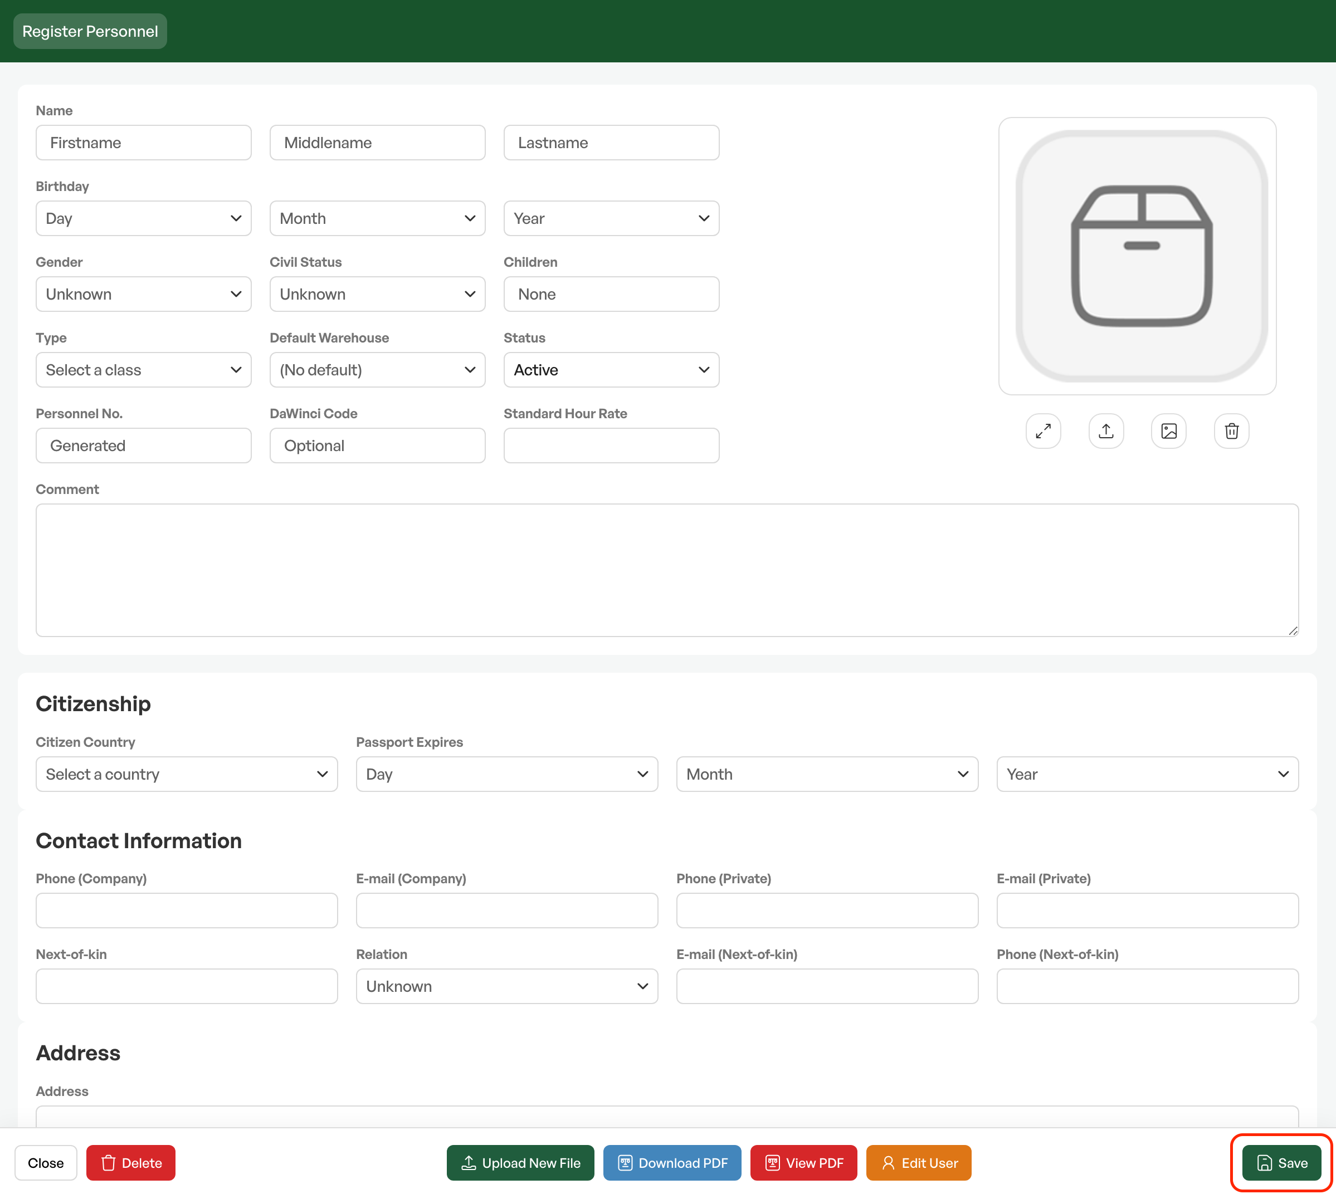Click the Download PDF button
The image size is (1336, 1194).
point(672,1163)
